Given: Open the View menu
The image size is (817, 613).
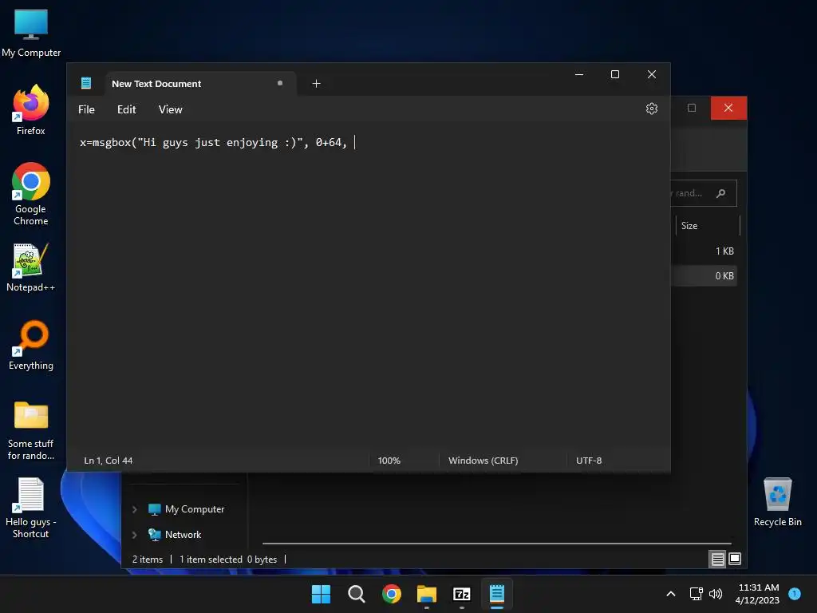Looking at the screenshot, I should 171,109.
